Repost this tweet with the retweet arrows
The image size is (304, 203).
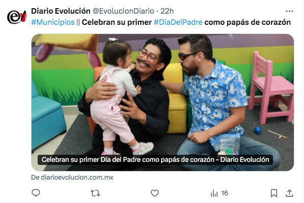(95, 193)
